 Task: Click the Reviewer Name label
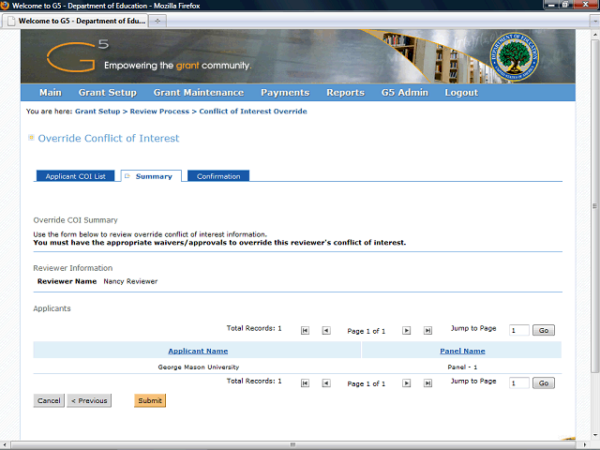[67, 281]
